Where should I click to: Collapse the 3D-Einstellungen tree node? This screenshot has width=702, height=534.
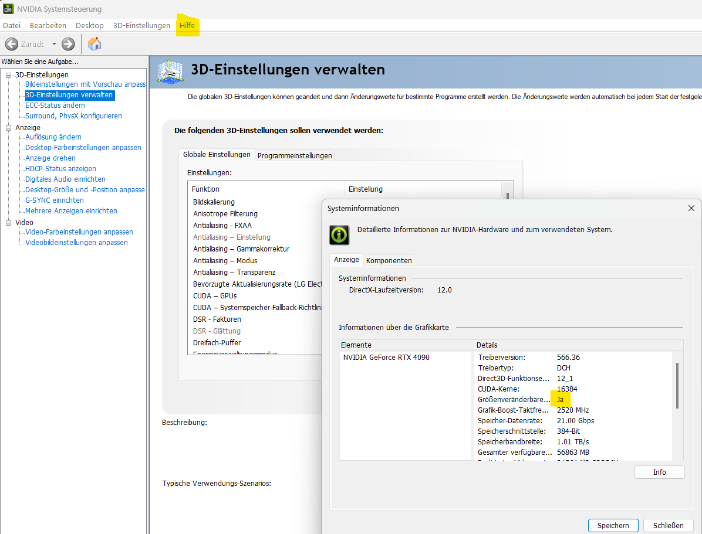8,75
